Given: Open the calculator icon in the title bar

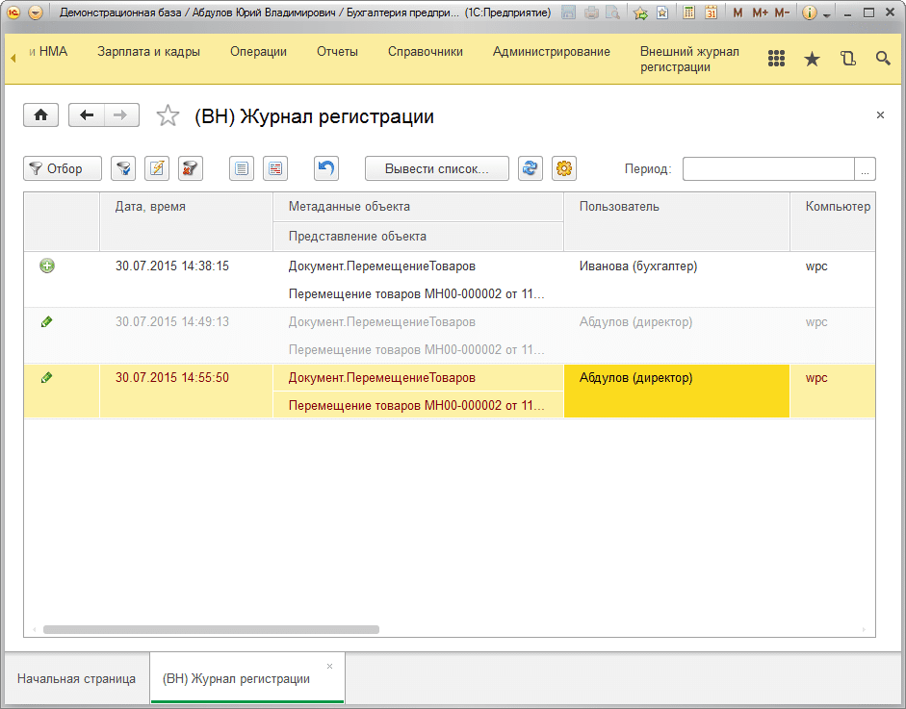Looking at the screenshot, I should [x=688, y=13].
